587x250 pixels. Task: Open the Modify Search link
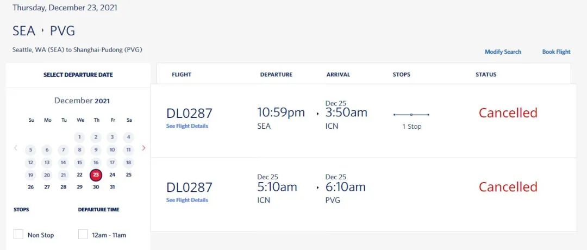pyautogui.click(x=503, y=52)
